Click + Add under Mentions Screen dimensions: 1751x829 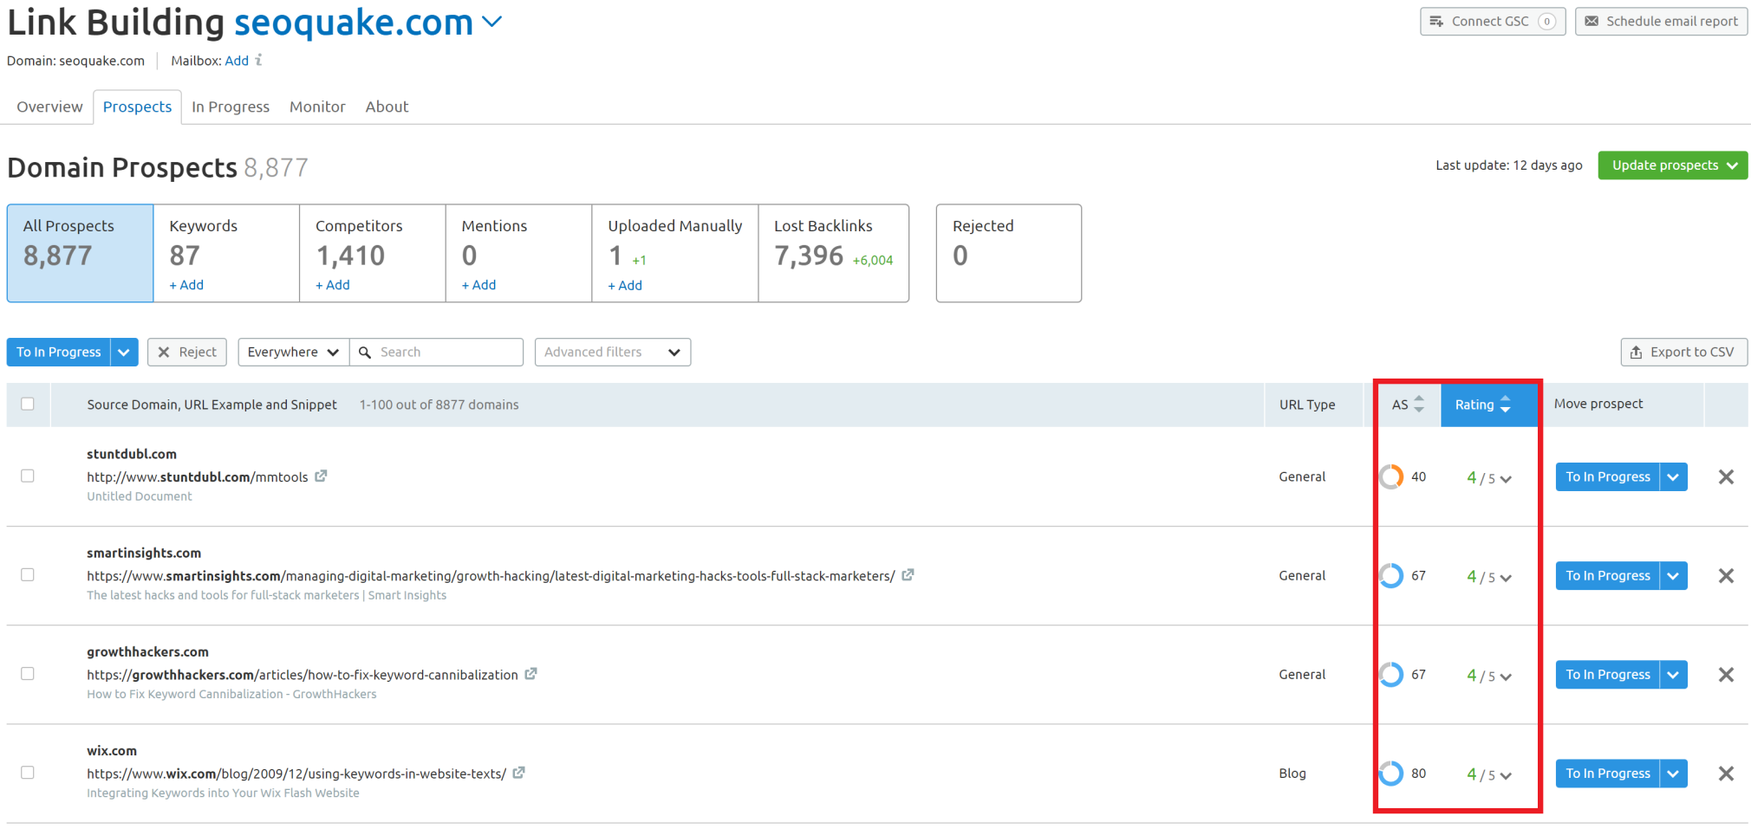478,285
